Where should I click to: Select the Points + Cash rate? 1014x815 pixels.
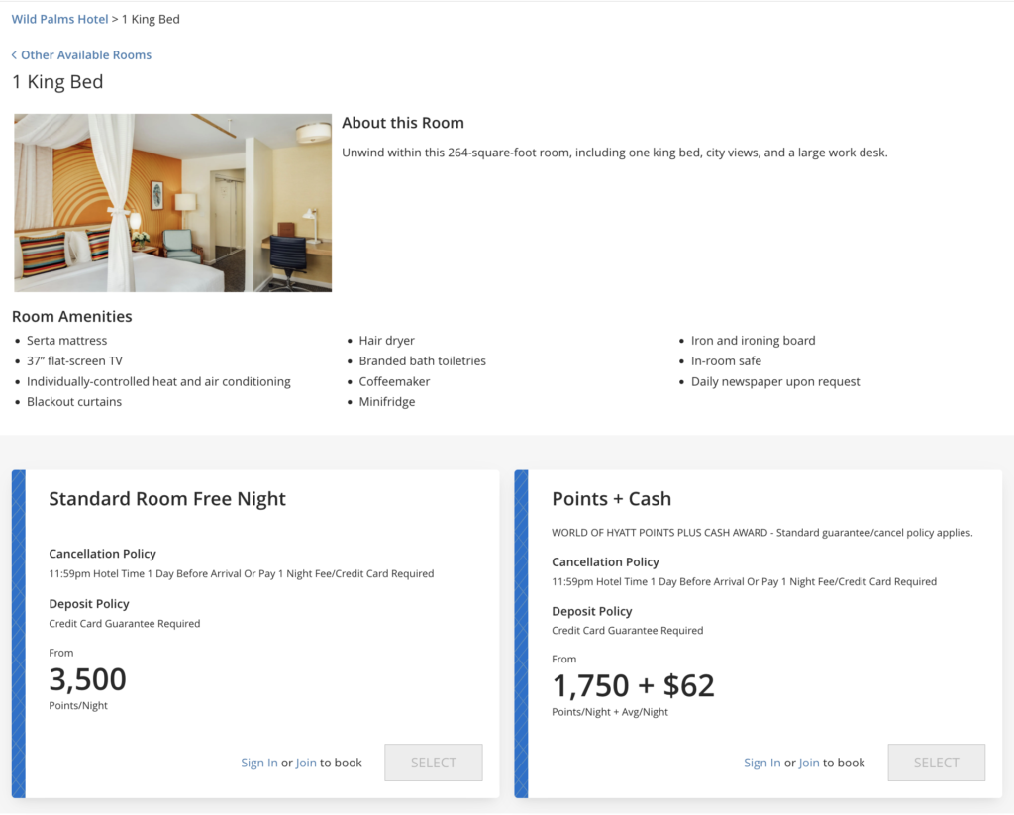[936, 763]
